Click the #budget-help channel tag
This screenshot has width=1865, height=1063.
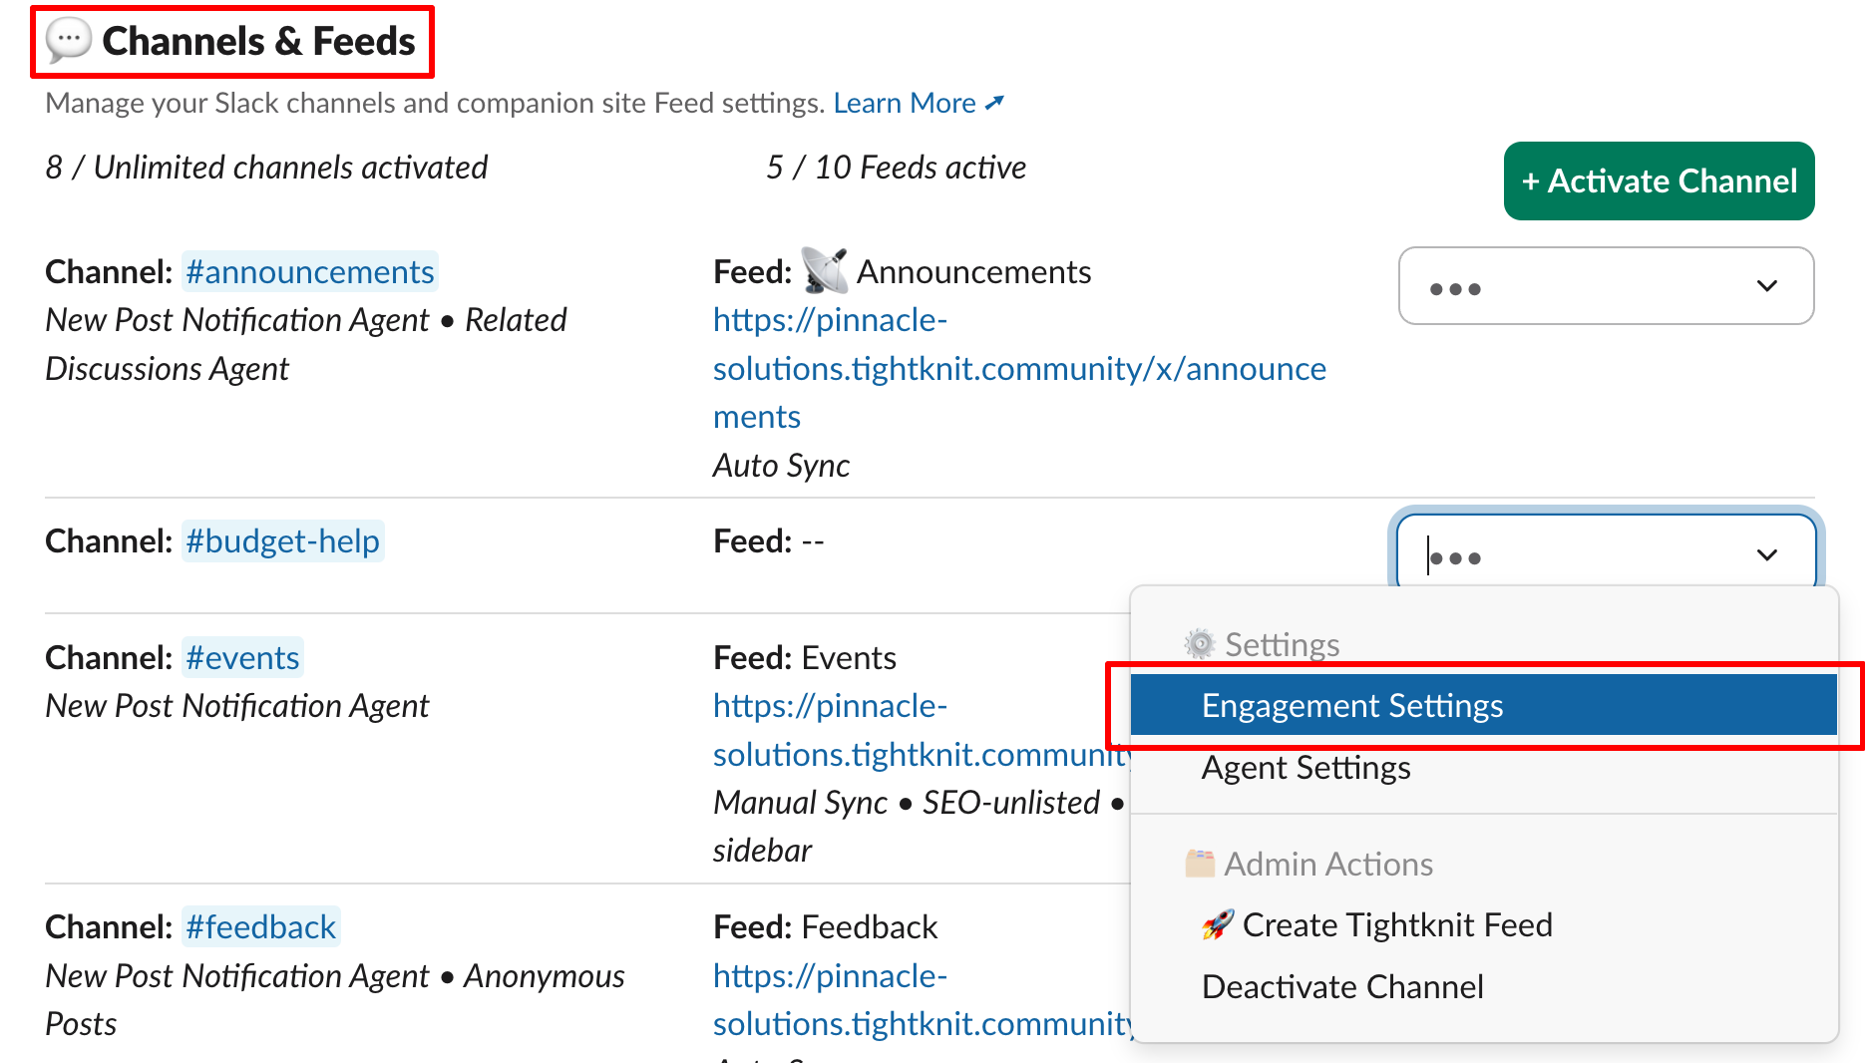pyautogui.click(x=282, y=541)
